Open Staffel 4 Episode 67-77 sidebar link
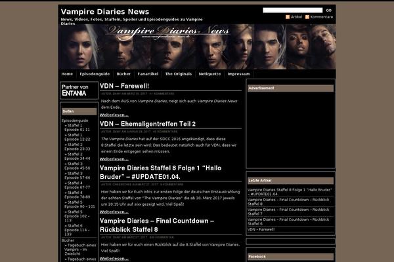The image size is (394, 262). pyautogui.click(x=77, y=185)
